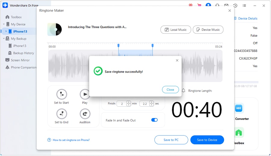This screenshot has width=271, height=156.
Task: Expand the iPhone13 device node
Action: coord(6,31)
